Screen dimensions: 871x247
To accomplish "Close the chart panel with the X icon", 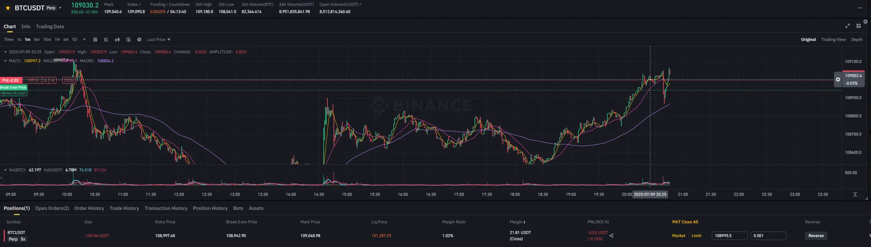I will (866, 21).
